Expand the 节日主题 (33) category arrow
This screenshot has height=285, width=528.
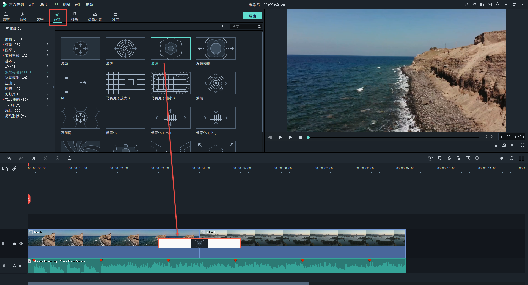pyautogui.click(x=48, y=55)
